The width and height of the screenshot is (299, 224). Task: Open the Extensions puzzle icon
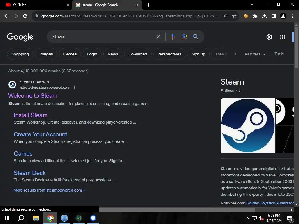coord(255,16)
